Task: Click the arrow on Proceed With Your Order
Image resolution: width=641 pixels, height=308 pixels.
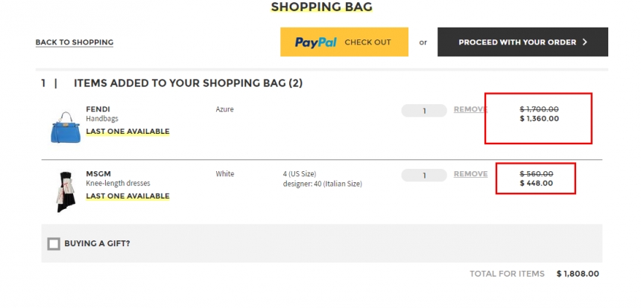Action: [x=584, y=42]
